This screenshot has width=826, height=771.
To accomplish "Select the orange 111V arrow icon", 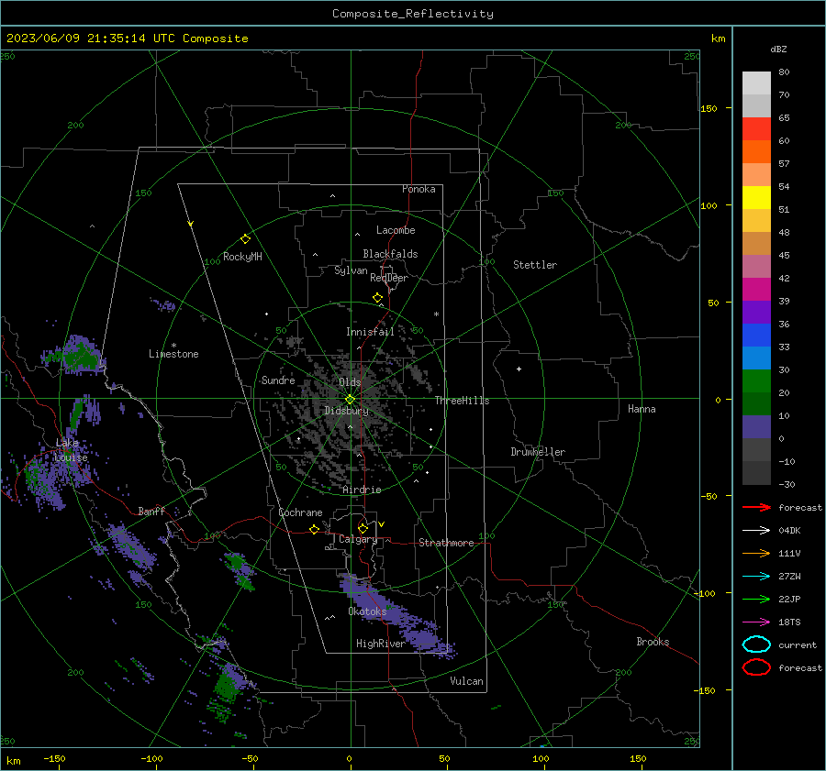I will (x=756, y=553).
